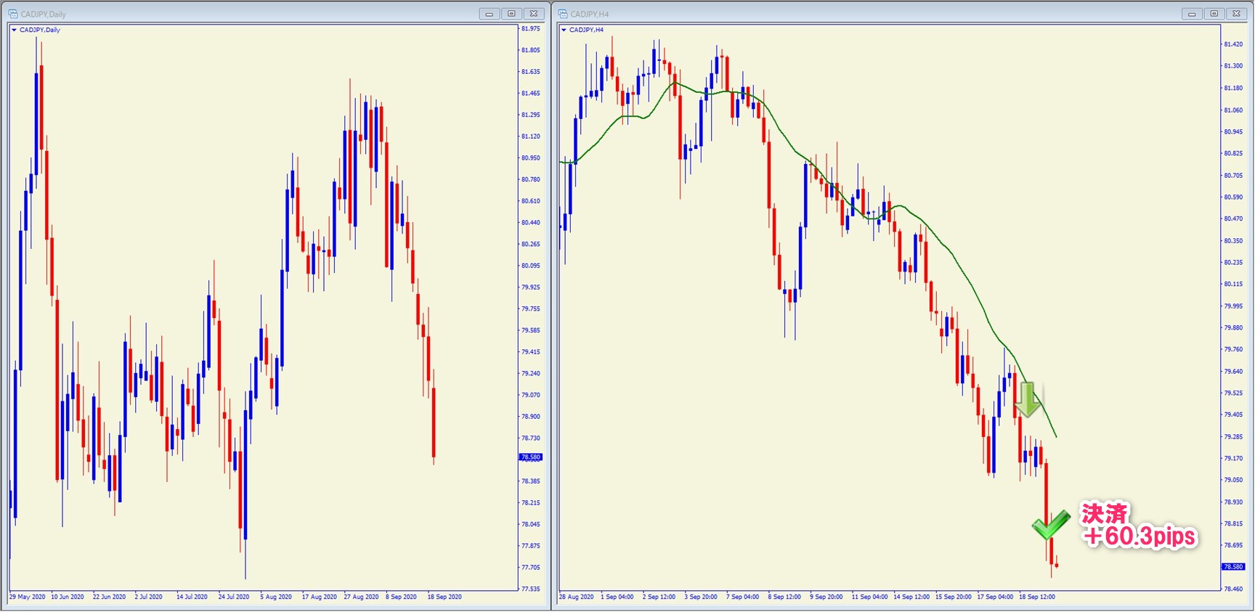
Task: Click the 78.460 price level on the H4 axis
Action: (1233, 589)
